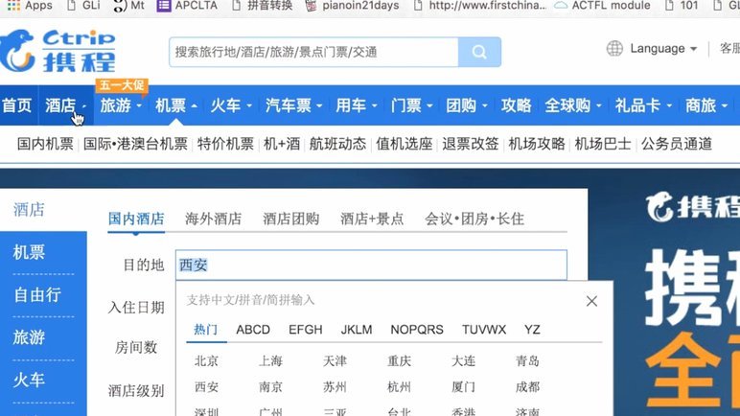
Task: Click the Ctrip dolphin logo
Action: [x=58, y=51]
